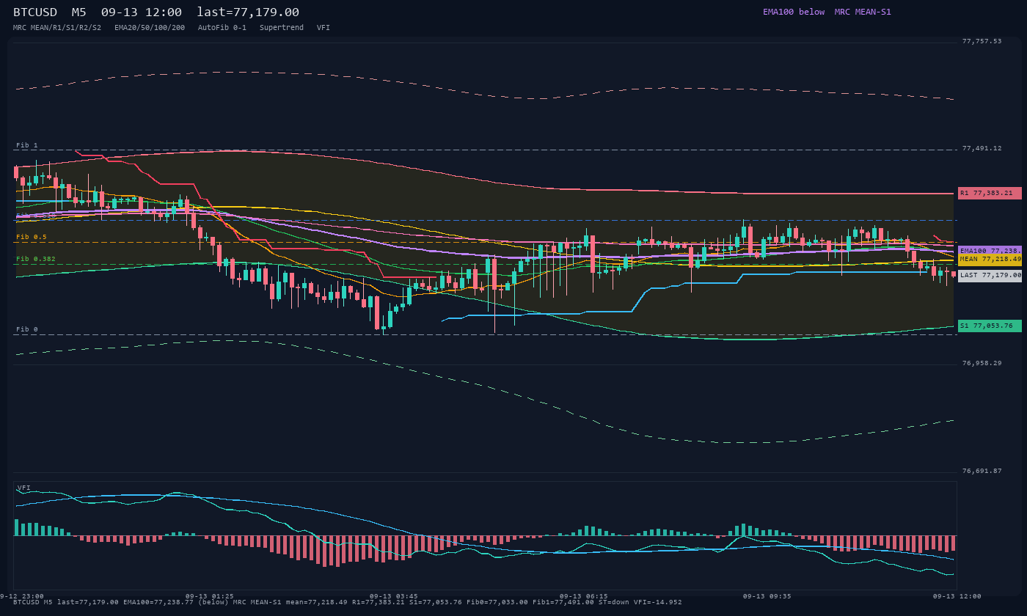Click the 76,958.29 price axis label
Screen dimensions: 1027x616
click(982, 363)
